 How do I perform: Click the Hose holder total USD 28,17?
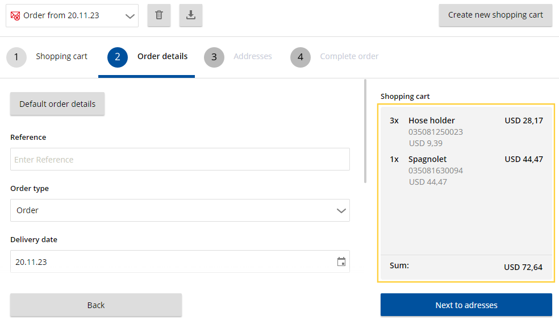[524, 121]
